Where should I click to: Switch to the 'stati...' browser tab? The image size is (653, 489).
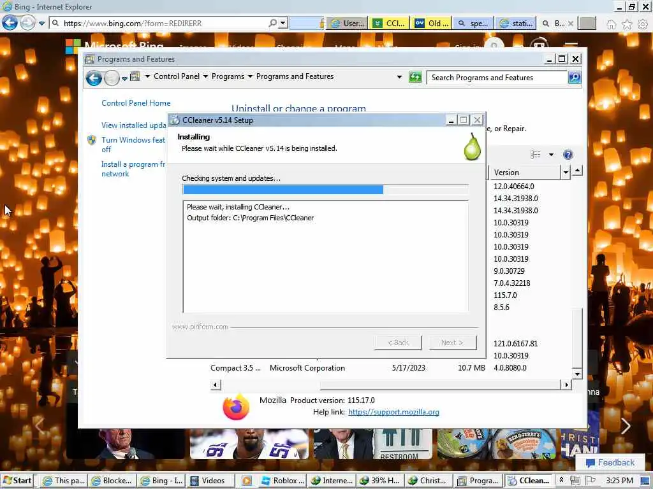point(515,24)
